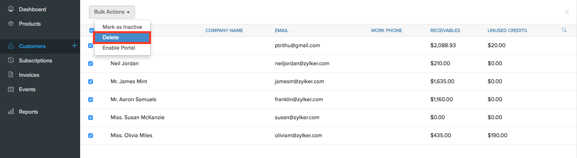Uncheck the checkbox for Mr. Aaron Samuels
The width and height of the screenshot is (577, 158).
tap(91, 100)
